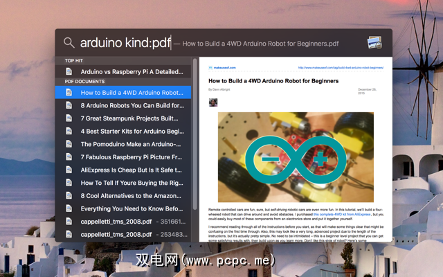Open the complete 4WD kit from AliExpress link
The image size is (443, 277).
click(x=342, y=215)
